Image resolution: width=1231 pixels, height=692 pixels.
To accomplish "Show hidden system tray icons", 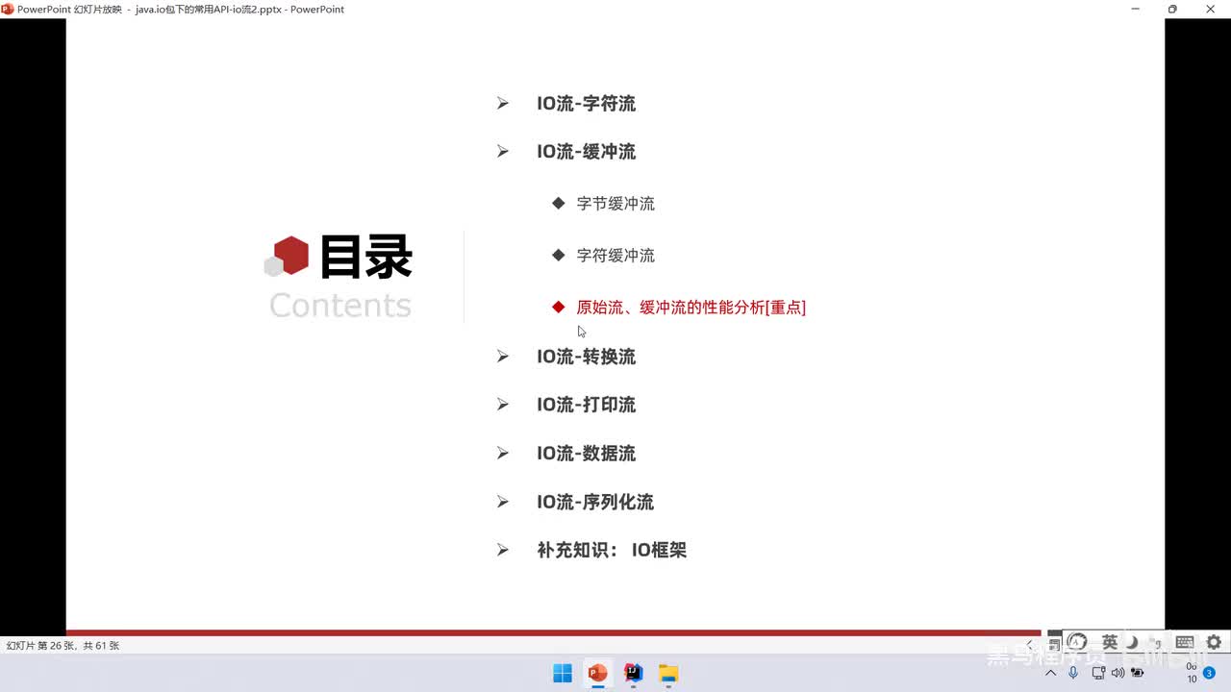I will point(1051,673).
